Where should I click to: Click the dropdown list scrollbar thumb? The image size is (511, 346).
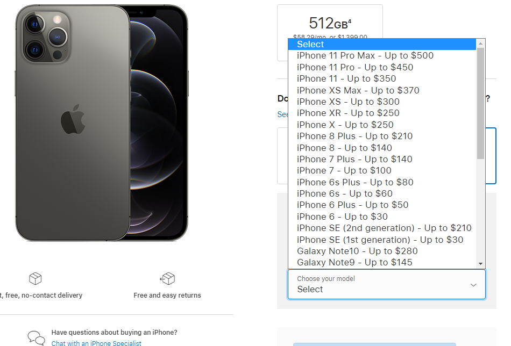(480, 104)
